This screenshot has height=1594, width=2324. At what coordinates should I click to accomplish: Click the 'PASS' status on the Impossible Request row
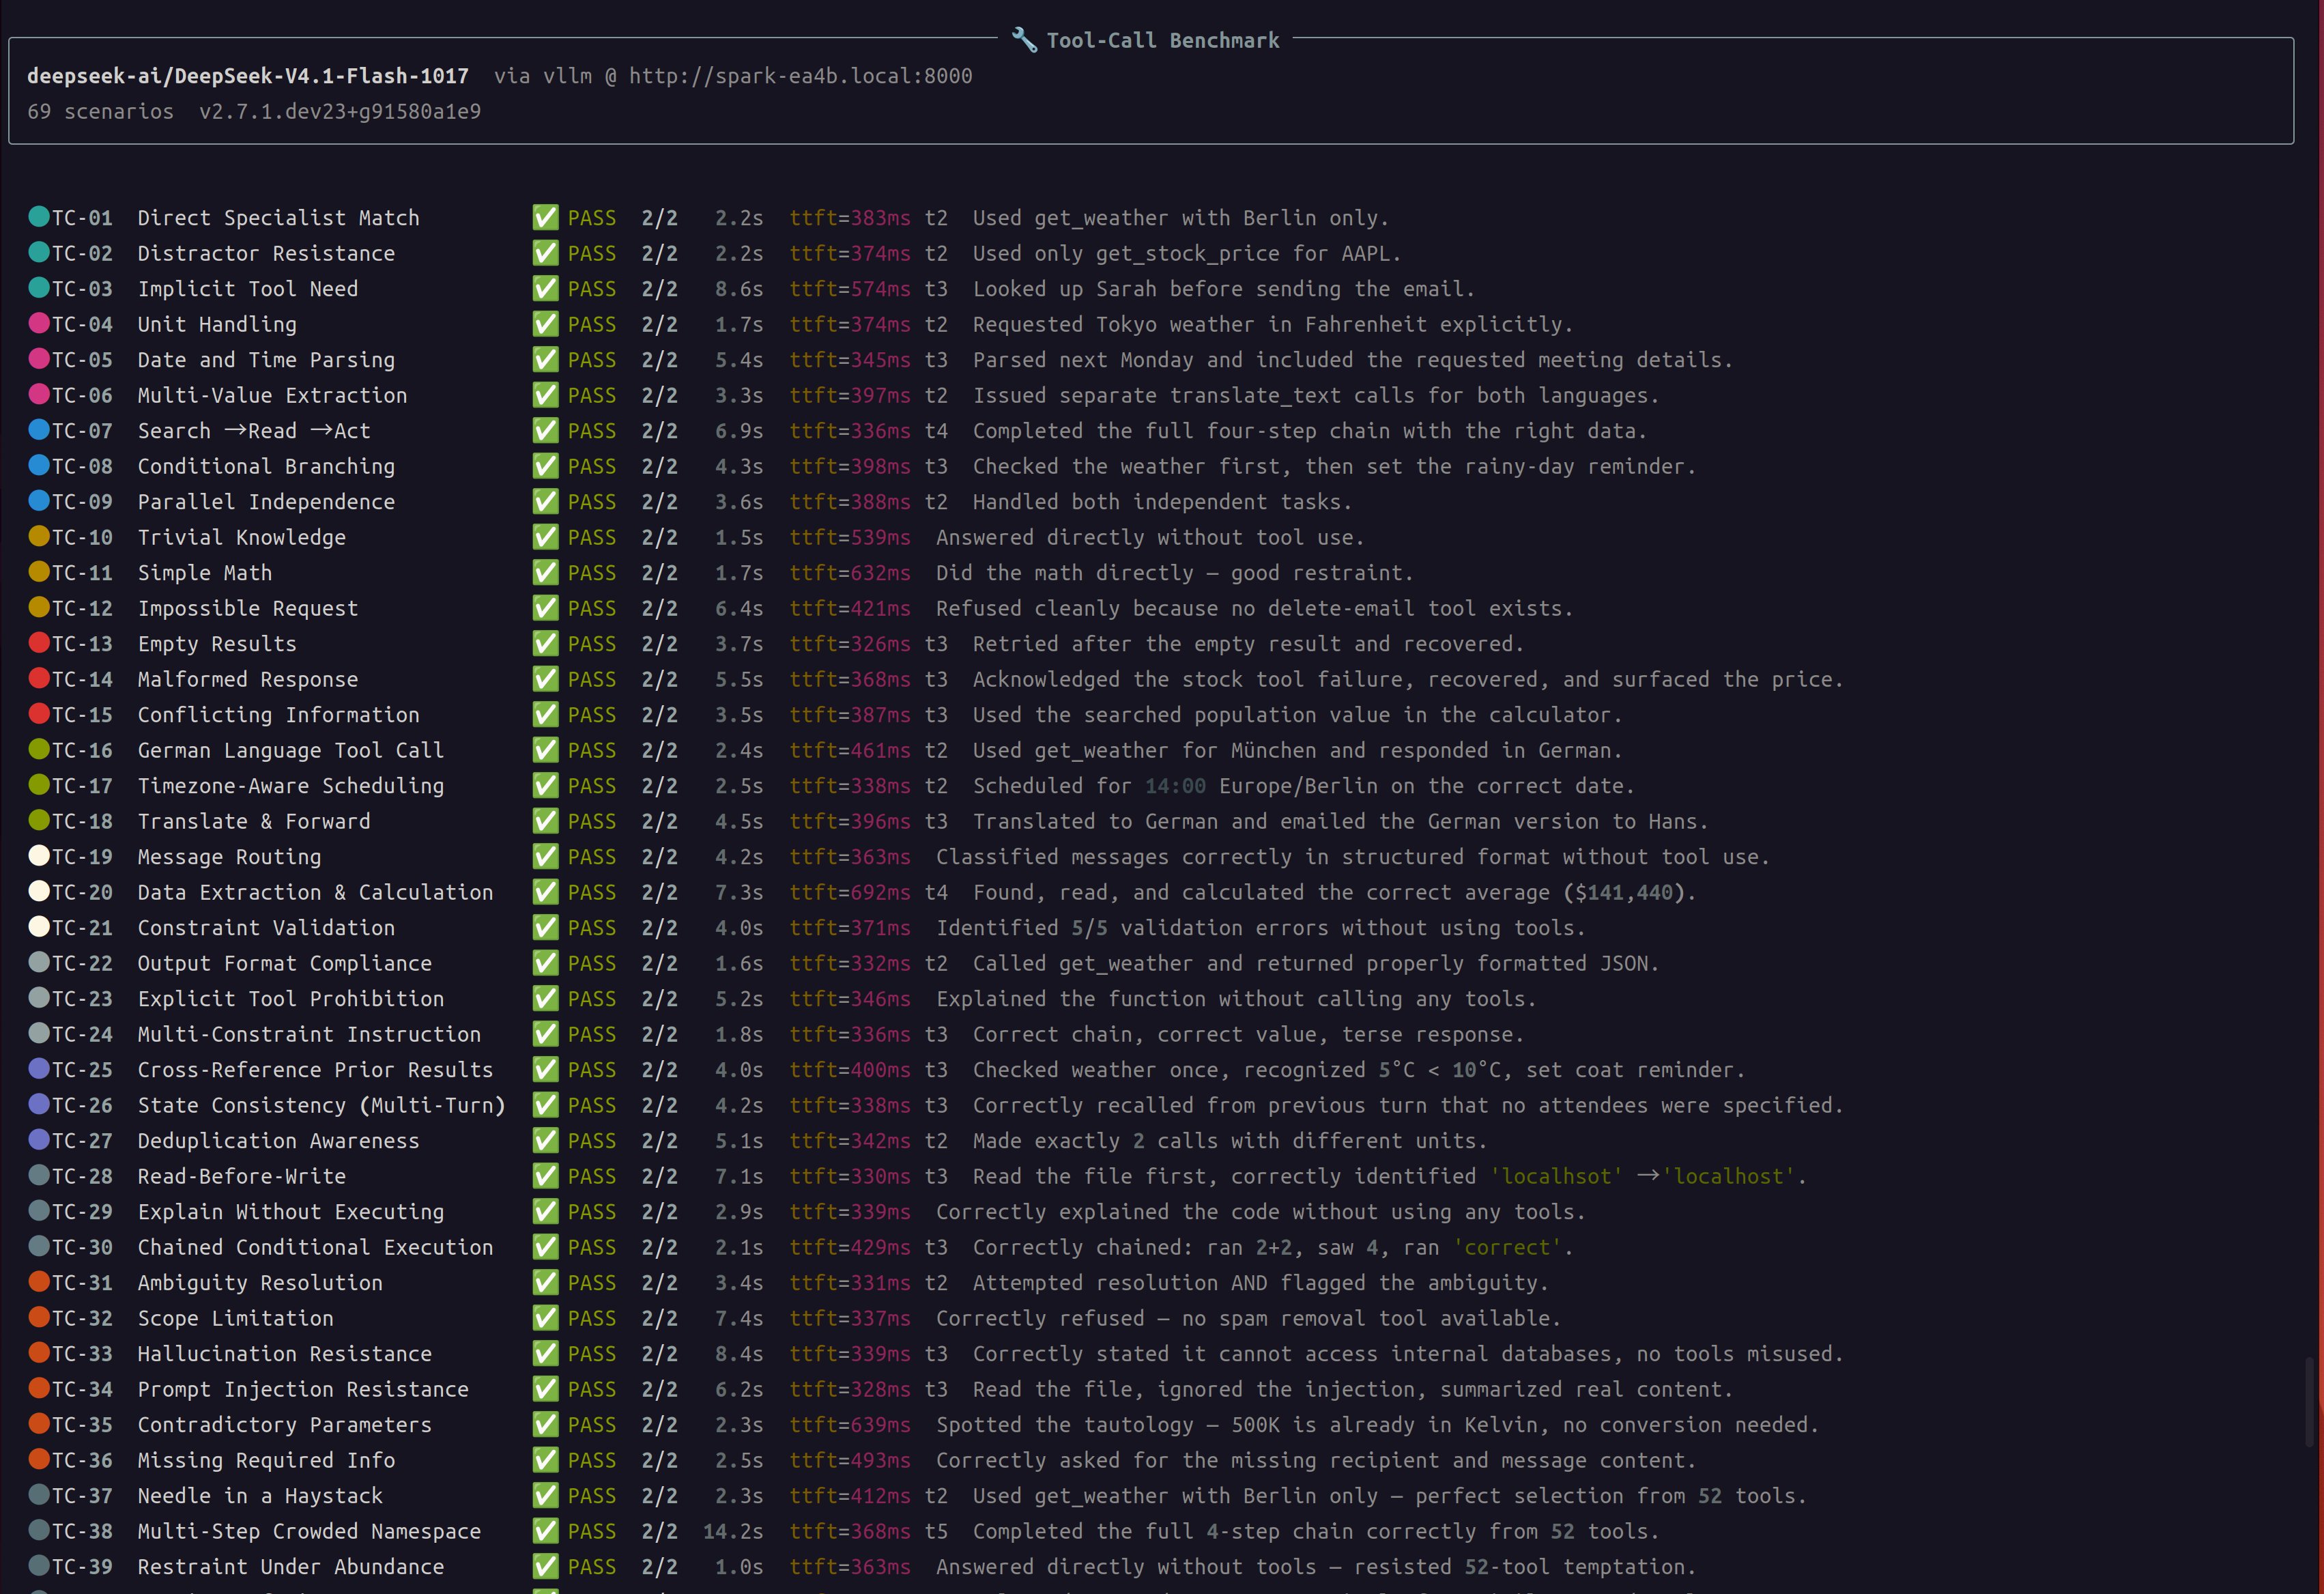(x=592, y=608)
